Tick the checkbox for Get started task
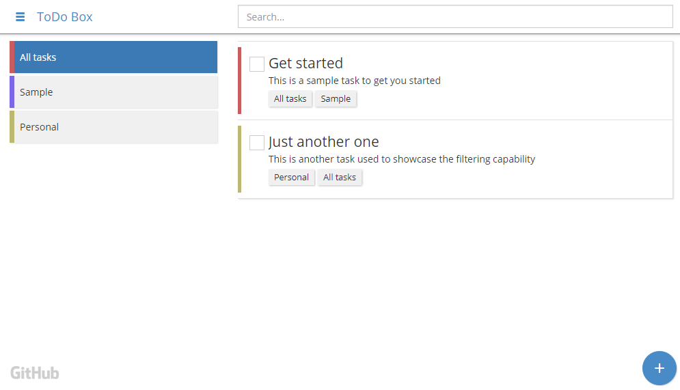This screenshot has width=680, height=390. 257,64
